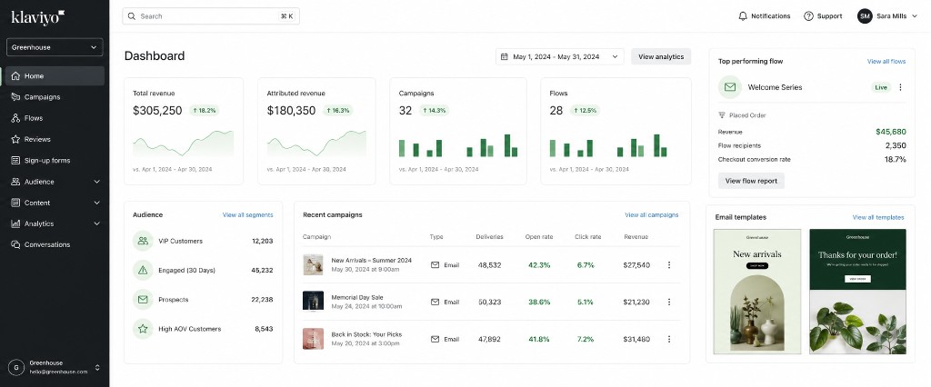This screenshot has height=387, width=931.
Task: Click the Attributed revenue line chart
Action: coord(316,144)
